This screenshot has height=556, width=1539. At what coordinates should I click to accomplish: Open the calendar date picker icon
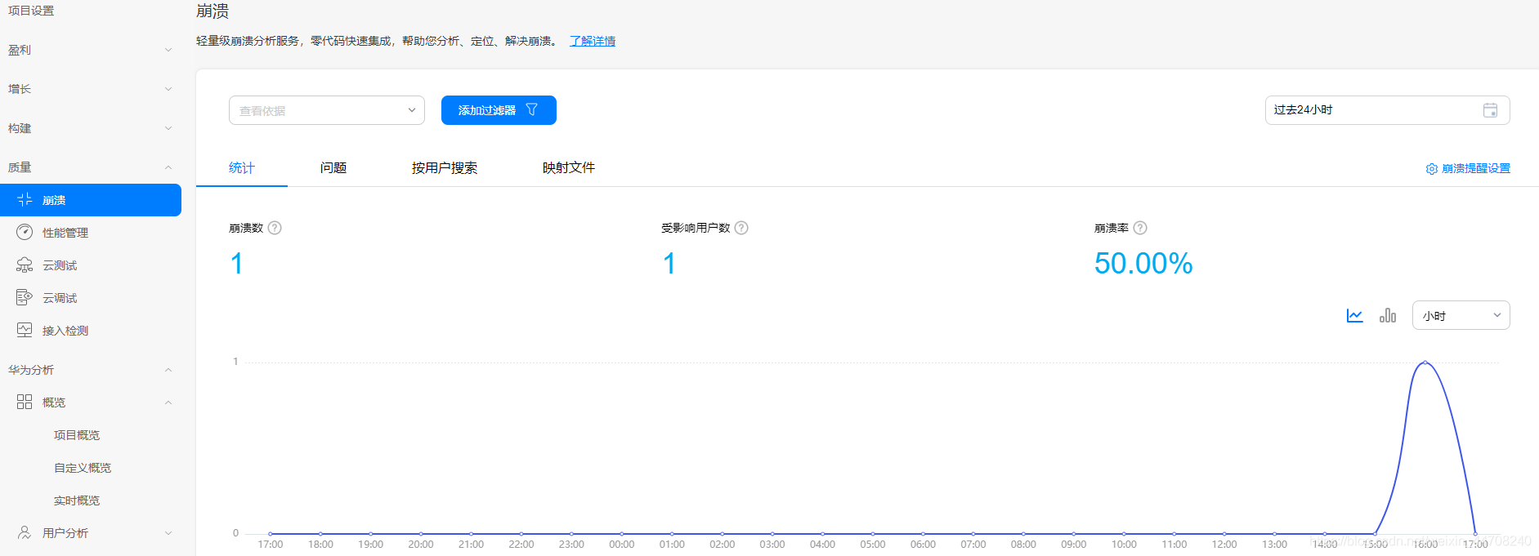(x=1490, y=110)
